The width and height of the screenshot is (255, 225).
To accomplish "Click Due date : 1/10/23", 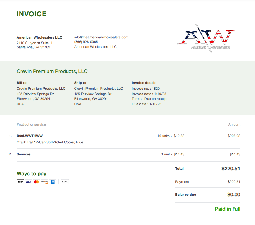I will 147,104.
